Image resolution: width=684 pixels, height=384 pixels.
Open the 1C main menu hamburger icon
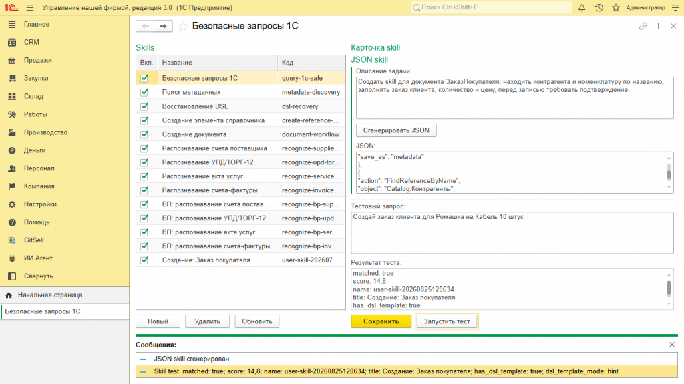tap(29, 7)
